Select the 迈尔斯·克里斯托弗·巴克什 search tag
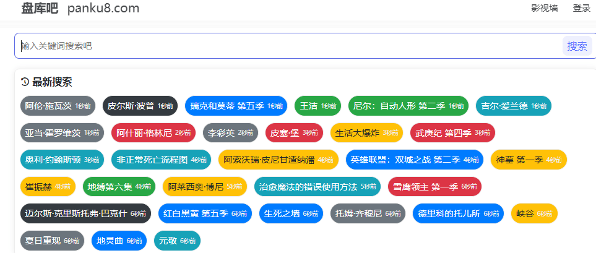Image resolution: width=596 pixels, height=253 pixels. 85,213
